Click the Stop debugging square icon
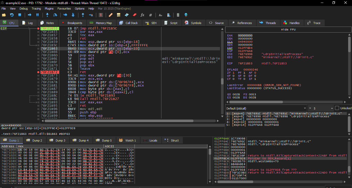 click(x=20, y=15)
